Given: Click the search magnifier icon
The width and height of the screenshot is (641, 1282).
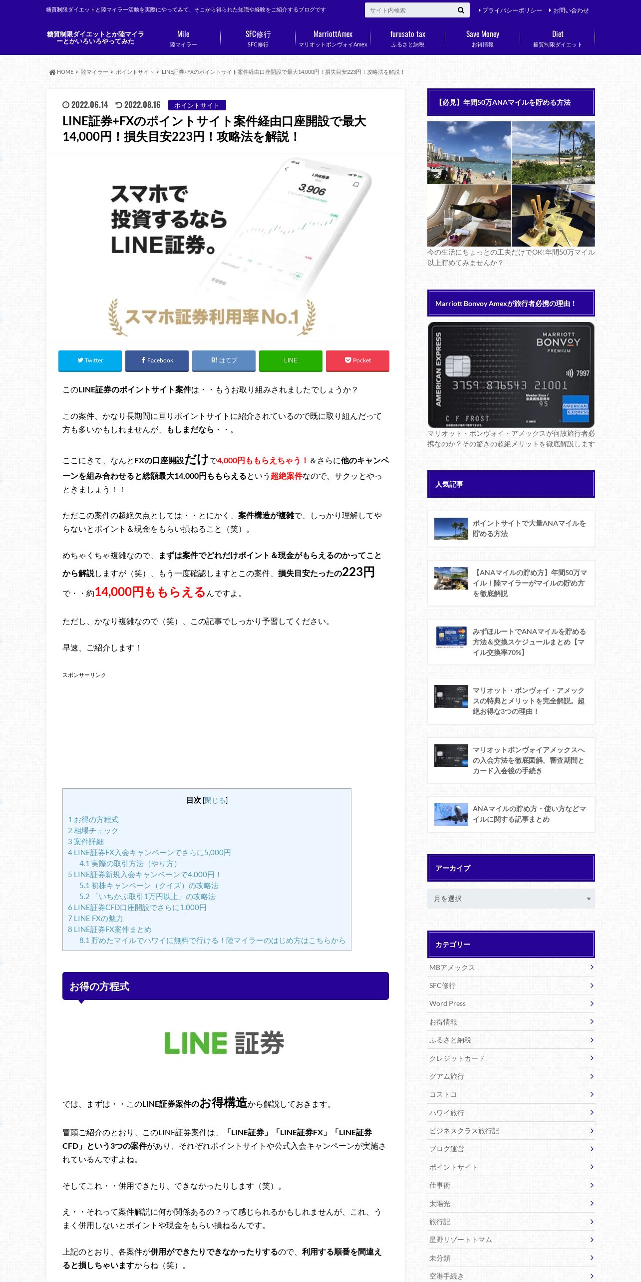Looking at the screenshot, I should (x=460, y=10).
